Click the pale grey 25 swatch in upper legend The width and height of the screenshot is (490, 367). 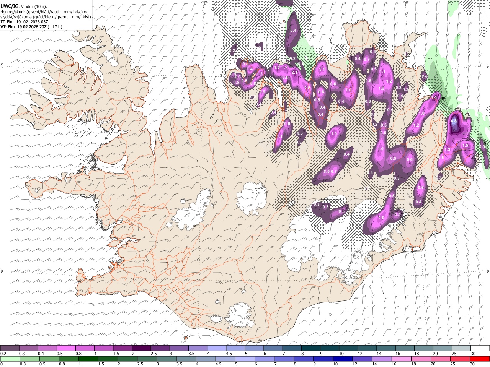[461, 348]
